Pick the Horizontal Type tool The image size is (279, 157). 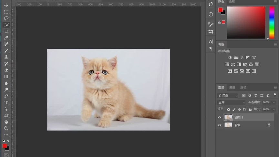click(x=6, y=102)
